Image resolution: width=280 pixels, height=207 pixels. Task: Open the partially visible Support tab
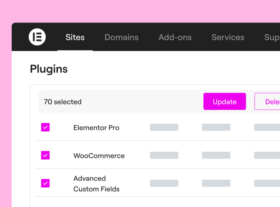(x=272, y=37)
